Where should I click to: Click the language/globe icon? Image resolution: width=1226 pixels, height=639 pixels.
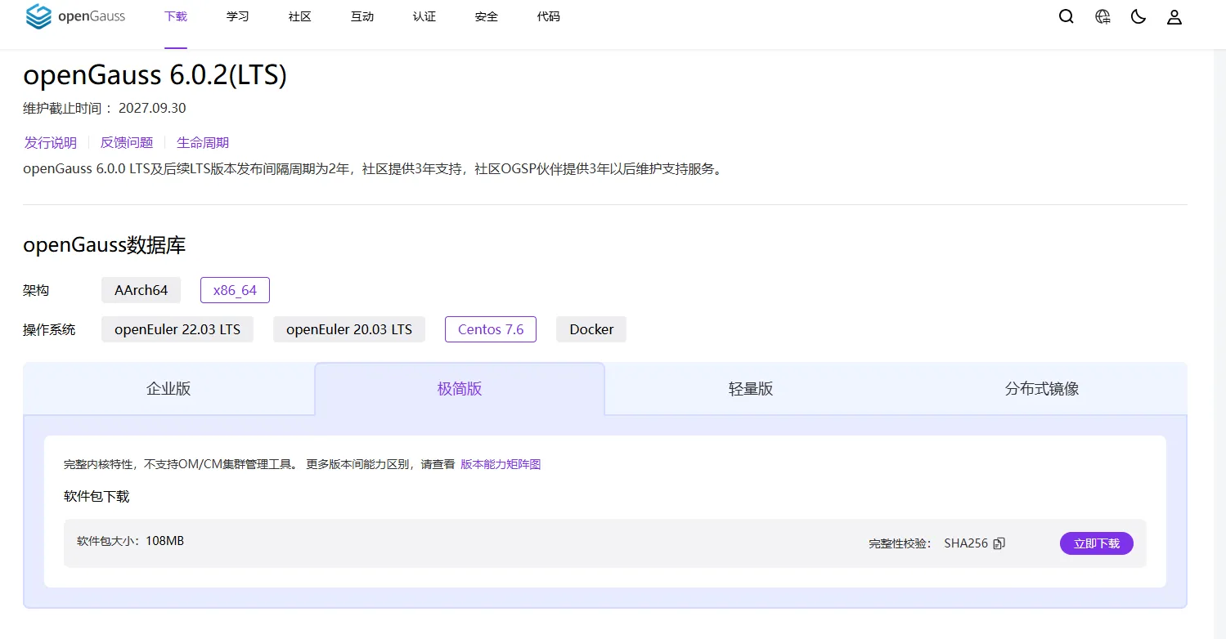coord(1102,16)
